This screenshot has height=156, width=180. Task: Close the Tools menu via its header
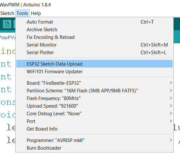click(x=22, y=13)
